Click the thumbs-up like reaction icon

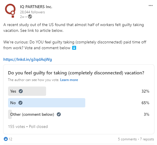(x=6, y=139)
